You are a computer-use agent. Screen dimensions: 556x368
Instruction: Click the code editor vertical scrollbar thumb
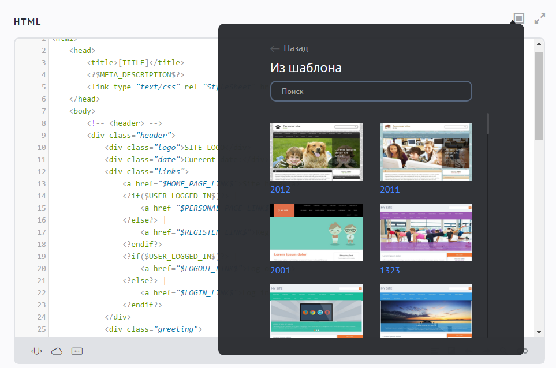point(539,95)
